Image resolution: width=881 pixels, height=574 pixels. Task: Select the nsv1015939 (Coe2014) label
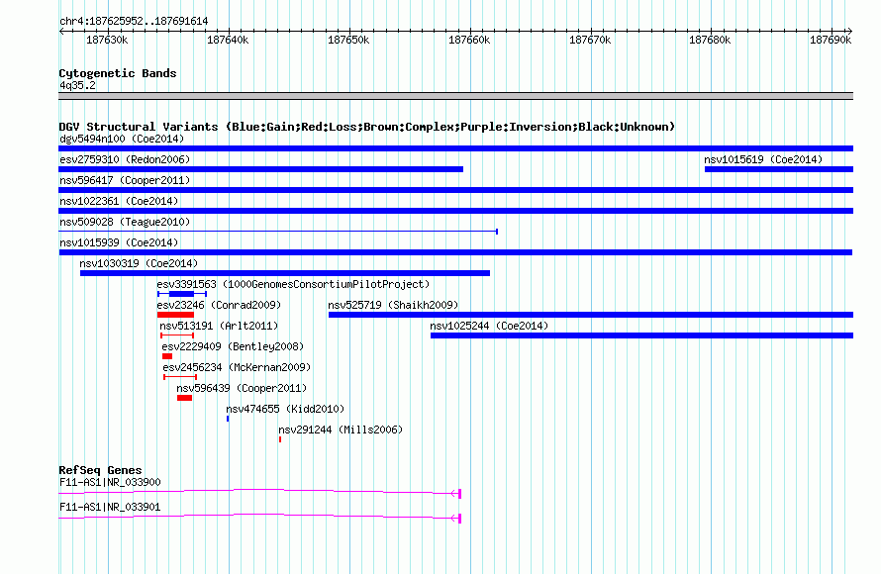pos(119,242)
